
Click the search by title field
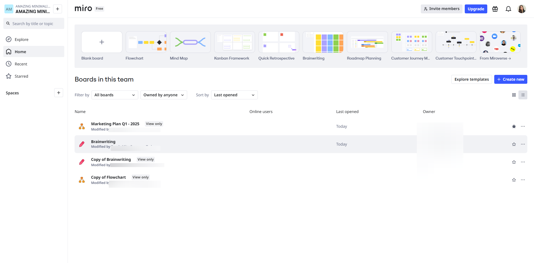coord(34,24)
